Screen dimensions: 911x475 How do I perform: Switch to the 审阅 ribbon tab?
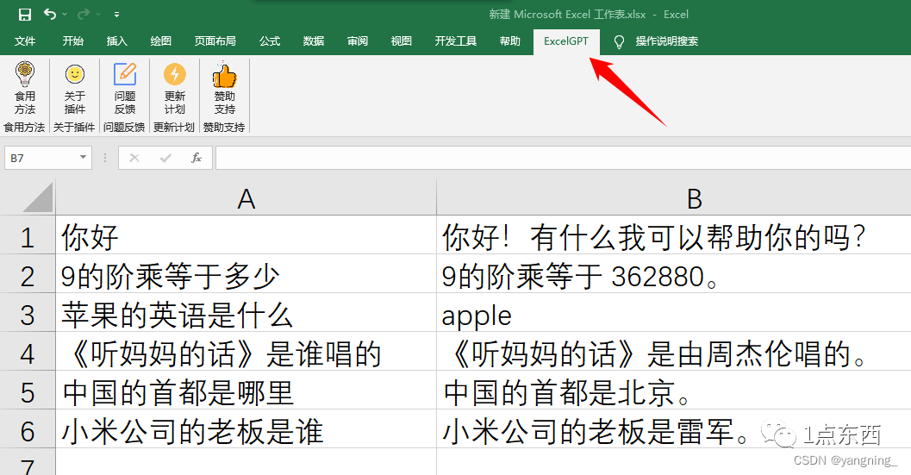tap(358, 41)
